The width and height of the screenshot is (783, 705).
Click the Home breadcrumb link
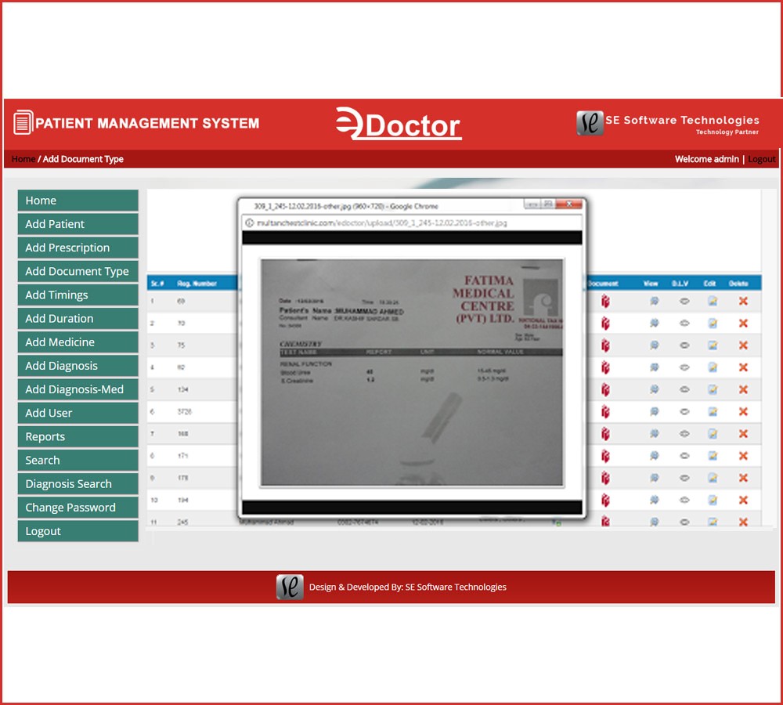[x=23, y=159]
